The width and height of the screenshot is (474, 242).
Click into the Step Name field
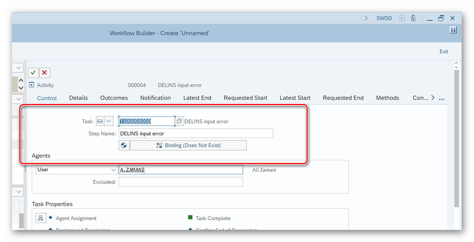(x=195, y=133)
